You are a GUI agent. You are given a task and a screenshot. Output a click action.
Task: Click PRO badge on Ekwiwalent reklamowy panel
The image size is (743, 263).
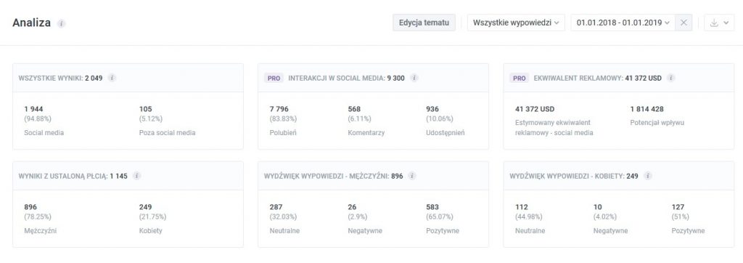pyautogui.click(x=520, y=78)
